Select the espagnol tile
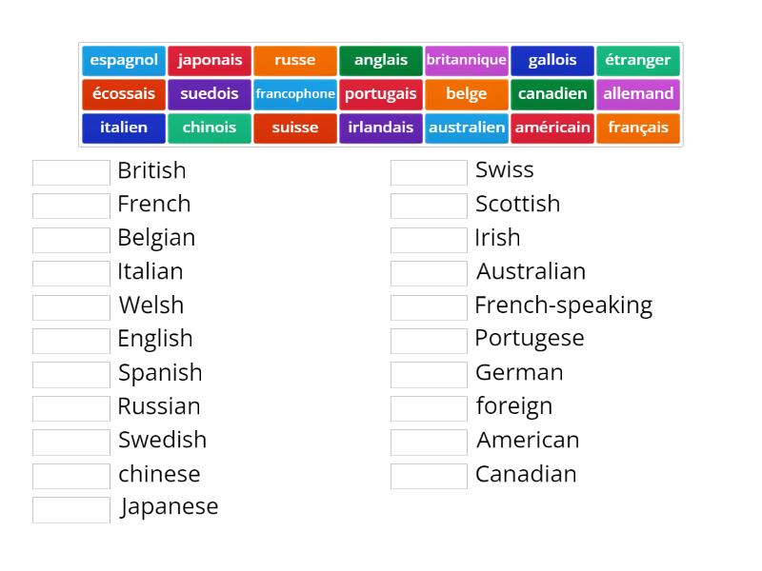This screenshot has height=571, width=762. pyautogui.click(x=124, y=60)
